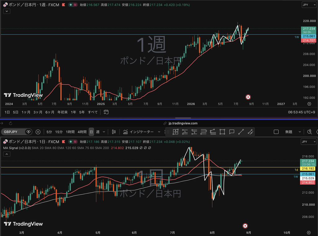Viewport: 318px width, 236px height.
Task: Select the horizontal lines drawing tool
Action: tap(204, 132)
